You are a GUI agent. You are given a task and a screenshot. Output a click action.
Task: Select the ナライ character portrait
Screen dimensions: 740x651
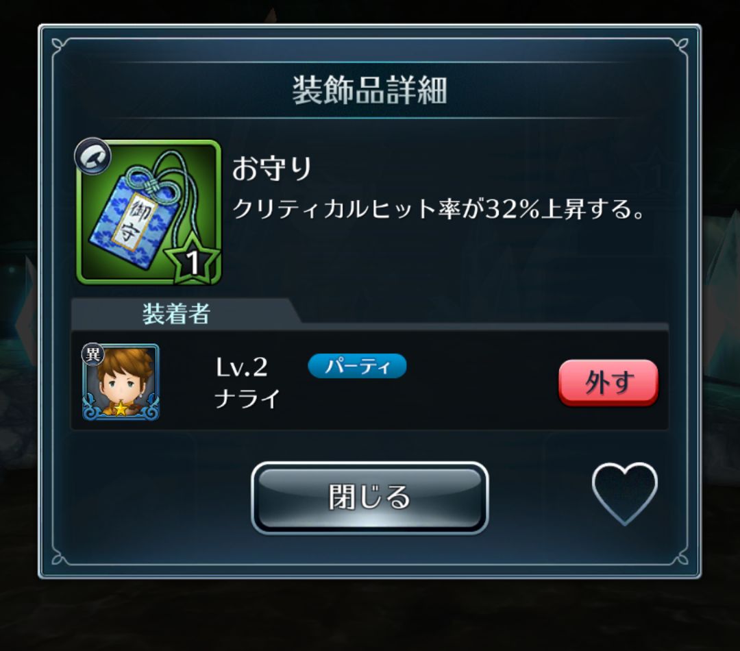(121, 382)
